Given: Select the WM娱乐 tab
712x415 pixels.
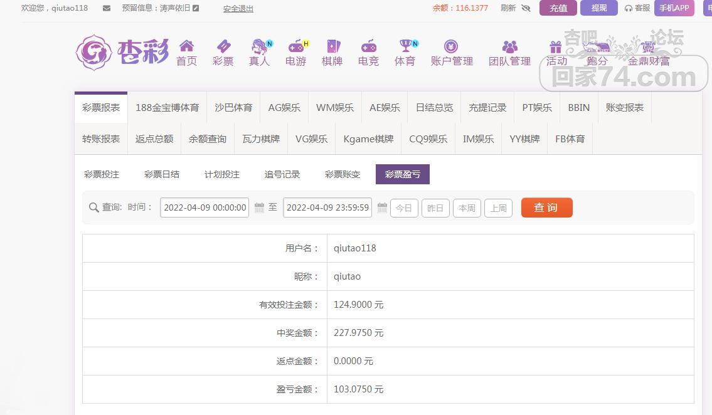Looking at the screenshot, I should (x=335, y=107).
